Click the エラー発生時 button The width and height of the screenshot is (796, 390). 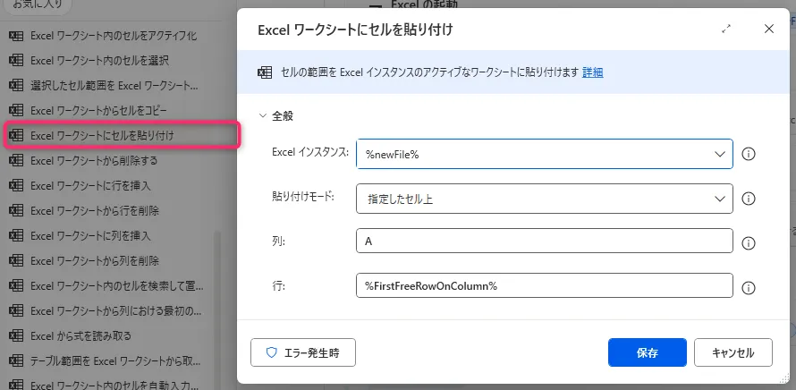(x=303, y=352)
